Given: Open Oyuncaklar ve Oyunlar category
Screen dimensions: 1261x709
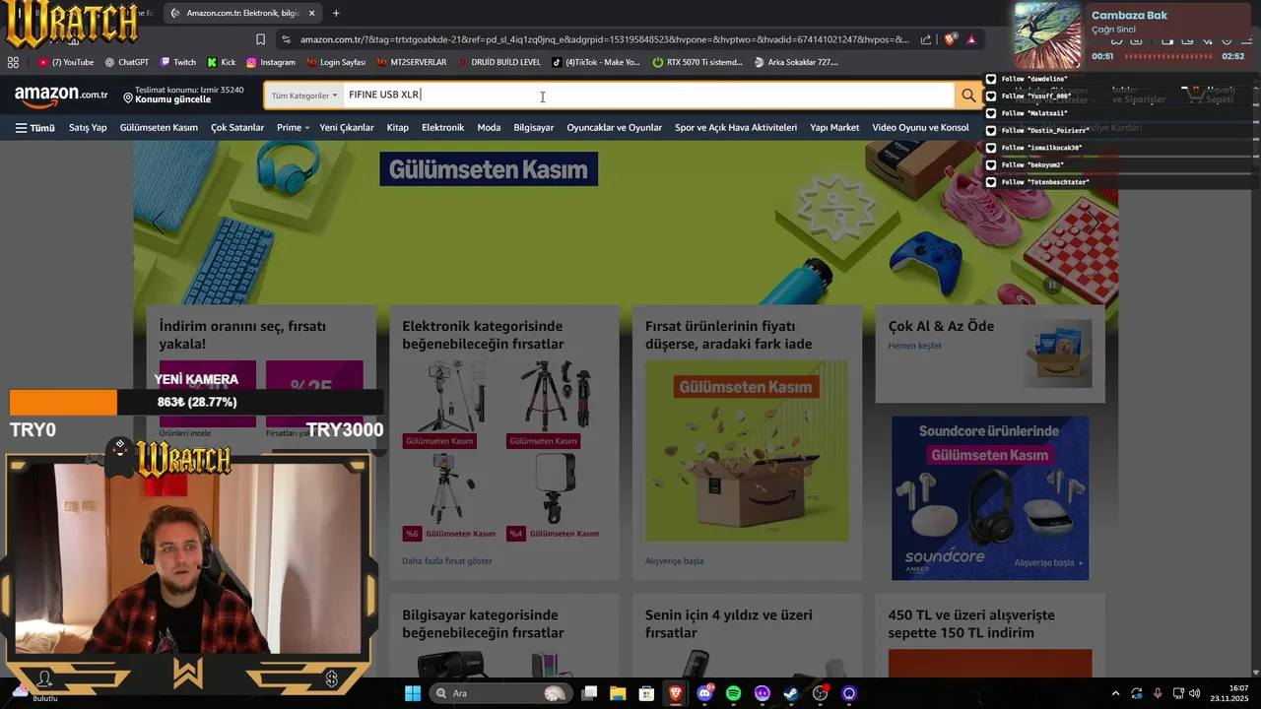Looking at the screenshot, I should tap(614, 128).
